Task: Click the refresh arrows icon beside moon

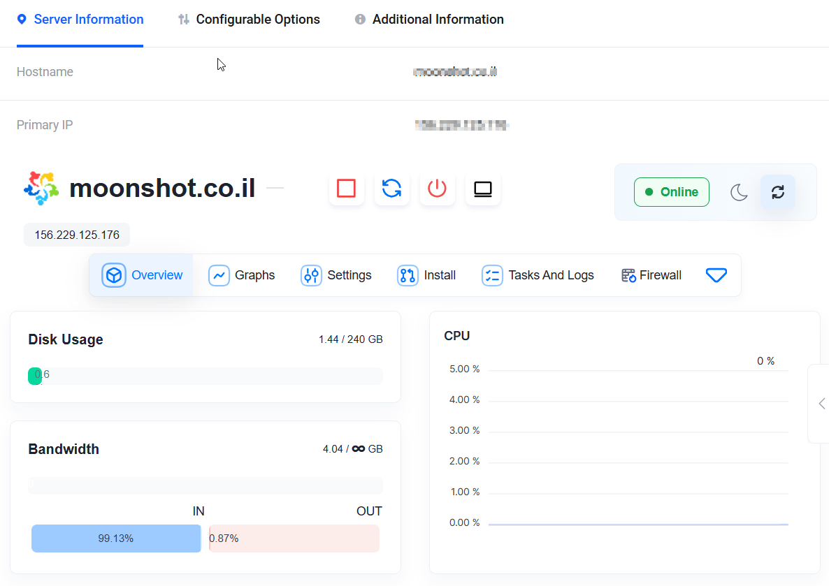Action: [x=778, y=192]
